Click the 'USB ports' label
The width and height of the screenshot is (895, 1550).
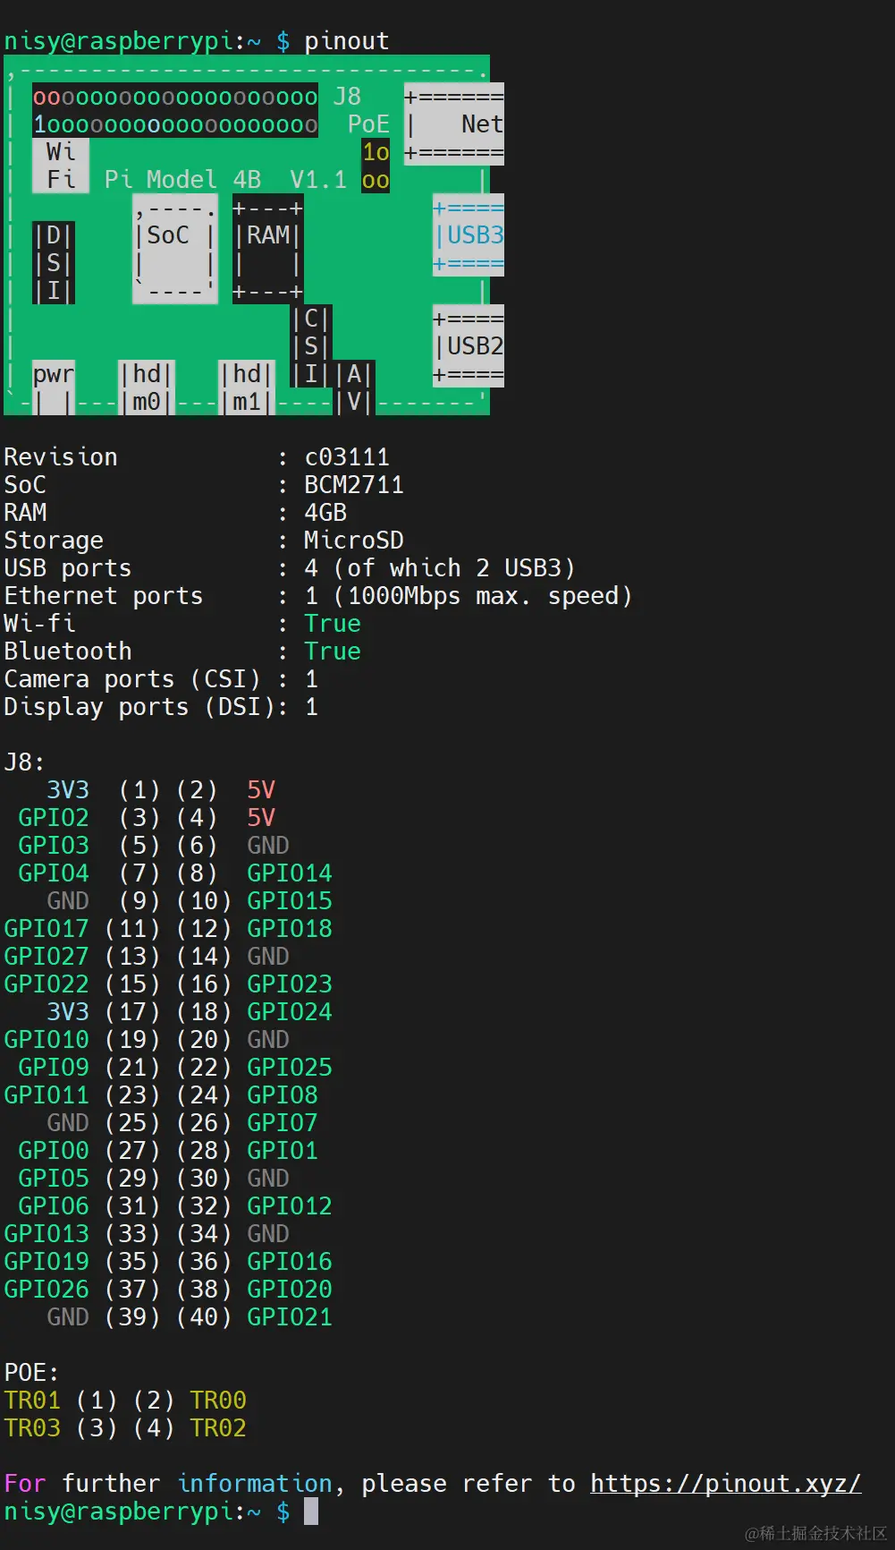click(68, 568)
